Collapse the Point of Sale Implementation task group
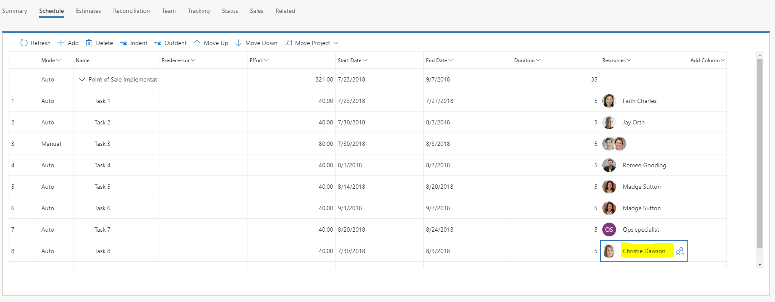 click(x=82, y=79)
